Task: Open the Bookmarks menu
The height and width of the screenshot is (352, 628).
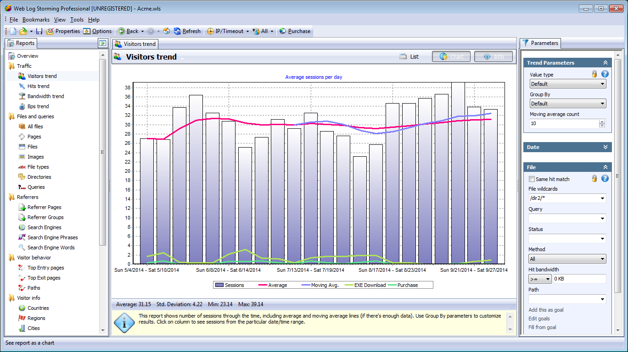Action: click(36, 20)
